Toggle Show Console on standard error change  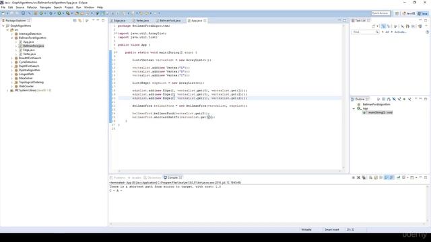(x=392, y=177)
